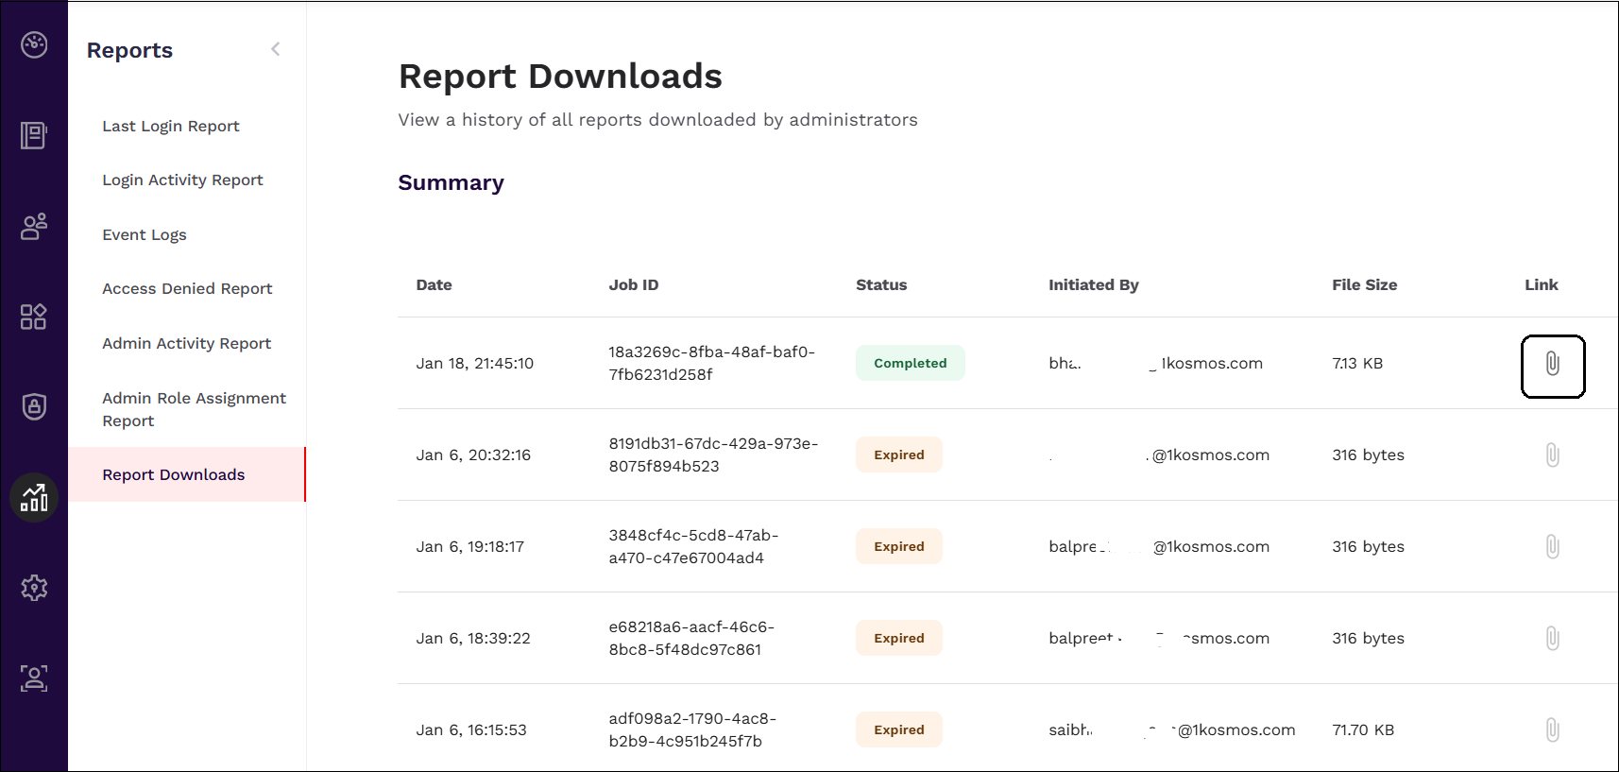1619x772 pixels.
Task: Open Admin Activity Report
Action: [186, 343]
